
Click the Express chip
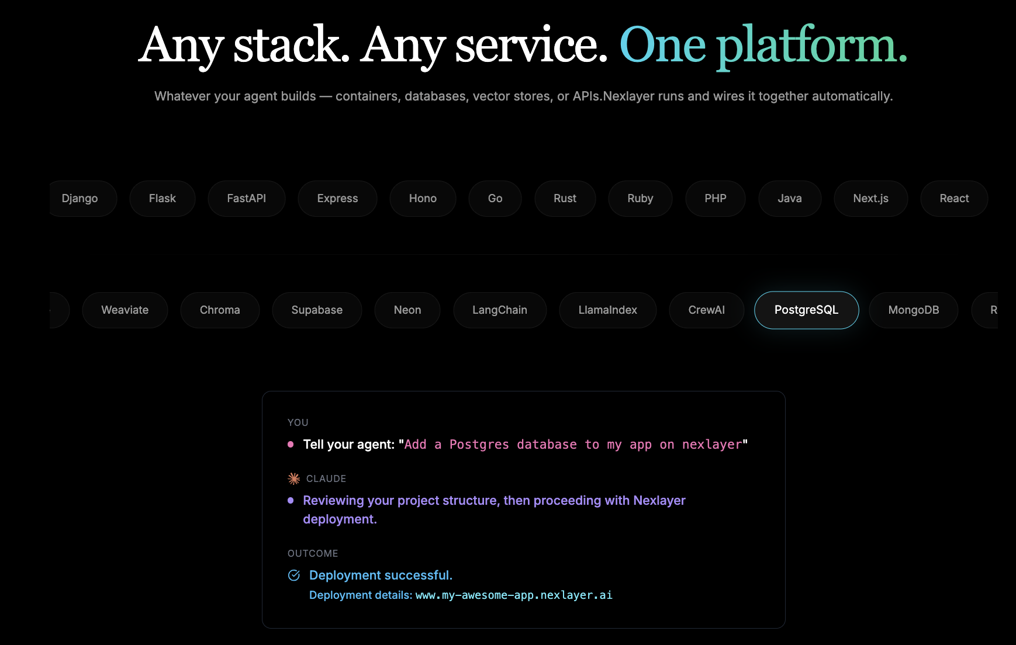point(337,199)
